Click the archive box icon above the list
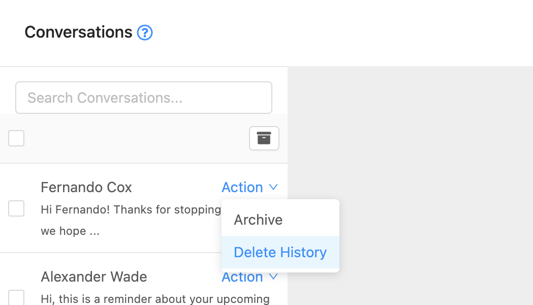The image size is (533, 305). point(264,138)
